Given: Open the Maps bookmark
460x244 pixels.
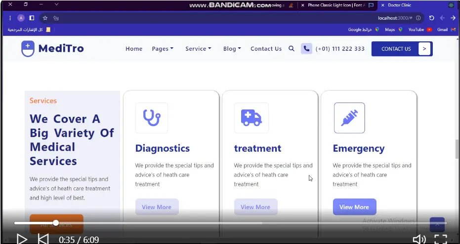Looking at the screenshot, I should pos(394,30).
